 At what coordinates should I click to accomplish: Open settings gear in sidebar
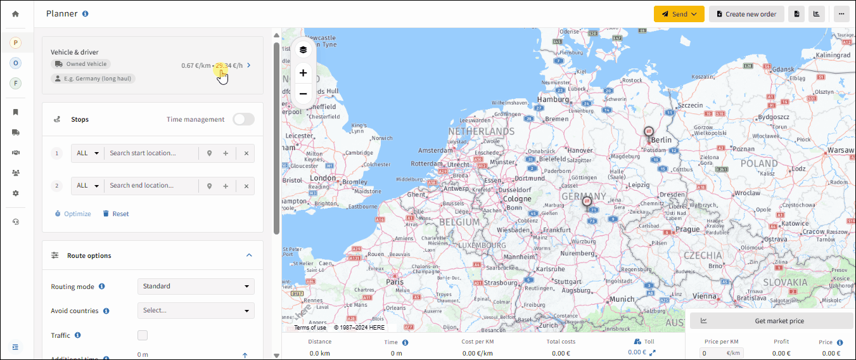[16, 193]
